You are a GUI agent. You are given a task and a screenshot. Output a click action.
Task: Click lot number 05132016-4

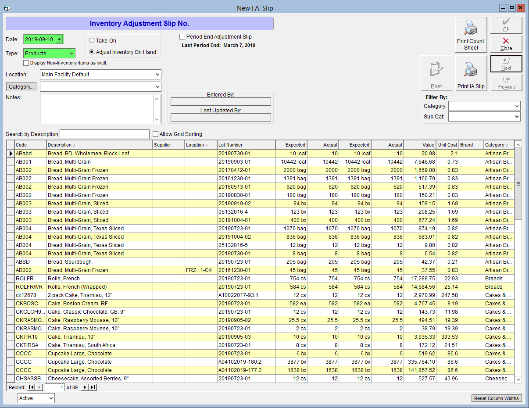point(247,212)
